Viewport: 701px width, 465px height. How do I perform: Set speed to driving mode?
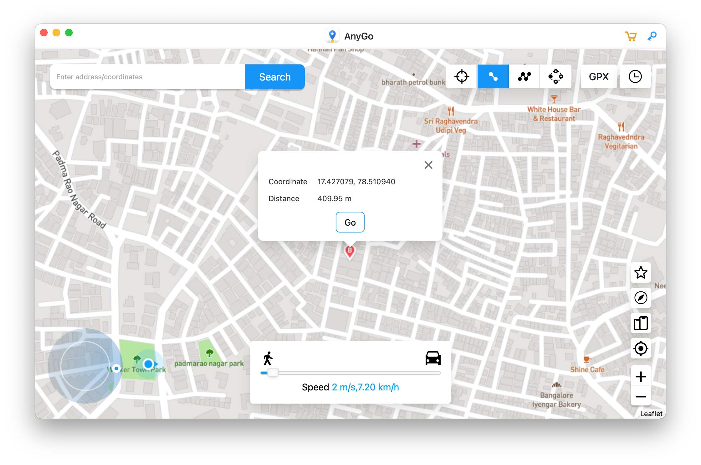[x=433, y=358]
